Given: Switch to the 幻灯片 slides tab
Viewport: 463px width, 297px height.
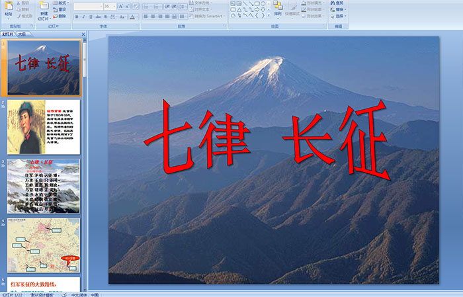Looking at the screenshot, I should click(8, 34).
